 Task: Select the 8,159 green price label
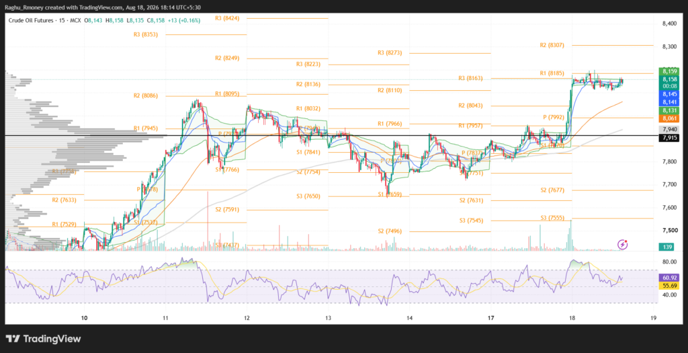[669, 71]
